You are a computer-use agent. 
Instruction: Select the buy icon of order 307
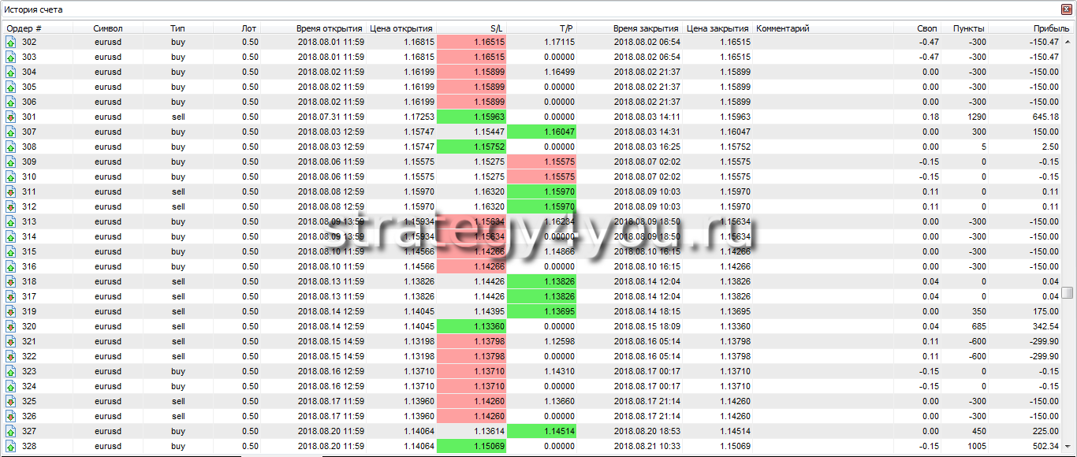coord(11,132)
